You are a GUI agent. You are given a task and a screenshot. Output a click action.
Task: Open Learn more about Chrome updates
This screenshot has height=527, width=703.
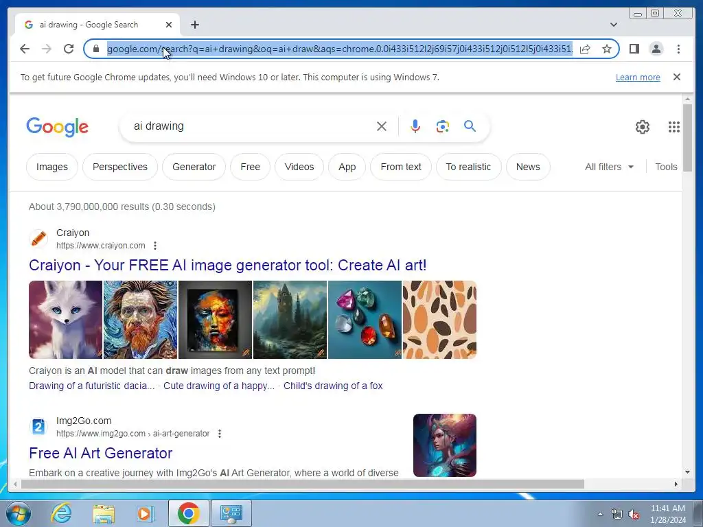tap(638, 77)
